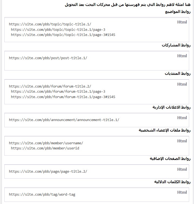Click the Html label in the extra pages box

click(182, 169)
